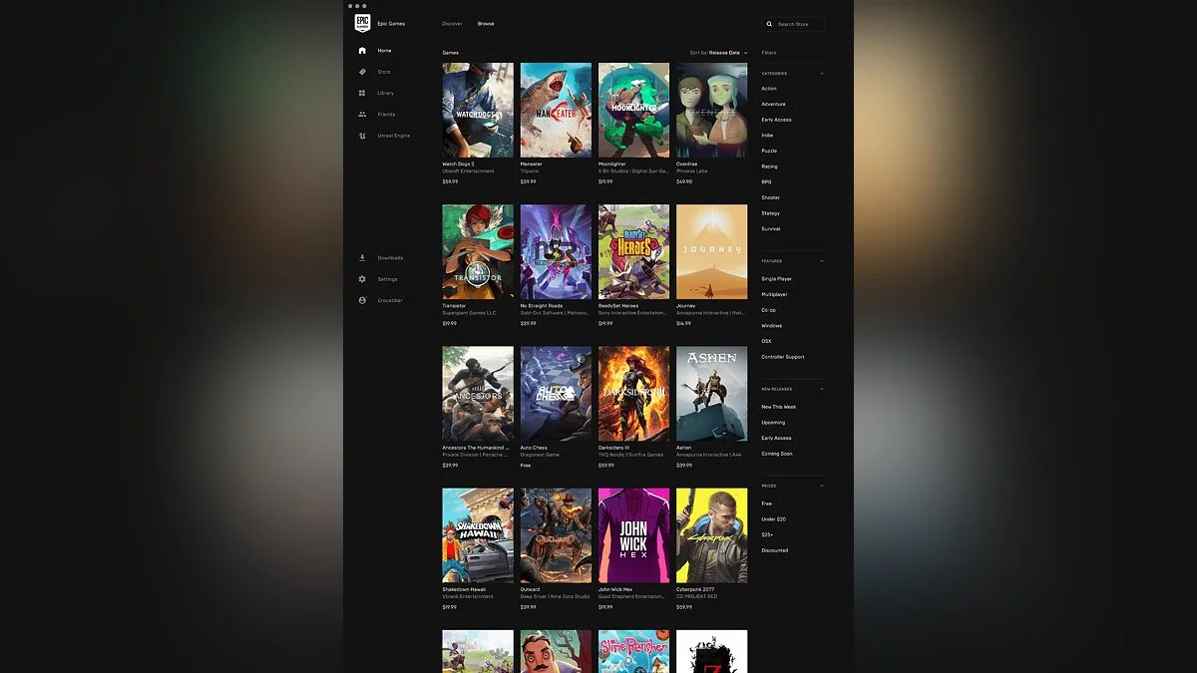Select the Browse tab
Image resolution: width=1197 pixels, height=673 pixels.
click(486, 24)
